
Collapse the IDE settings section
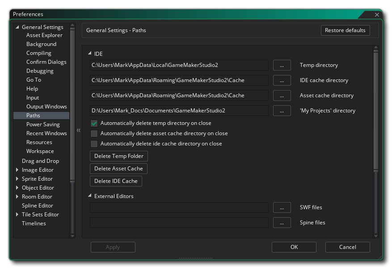tap(89, 54)
